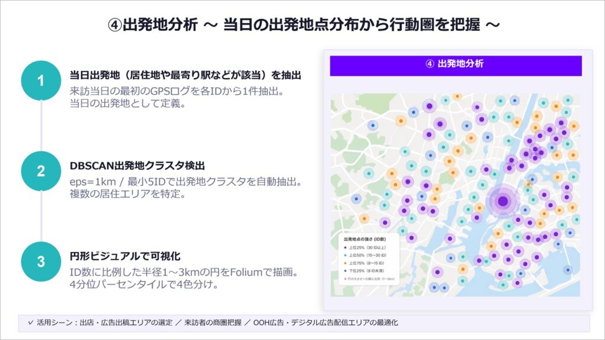Viewport: 605px width, 340px height.
Task: Click the blue legend dot 下位25%
Action: click(x=345, y=270)
